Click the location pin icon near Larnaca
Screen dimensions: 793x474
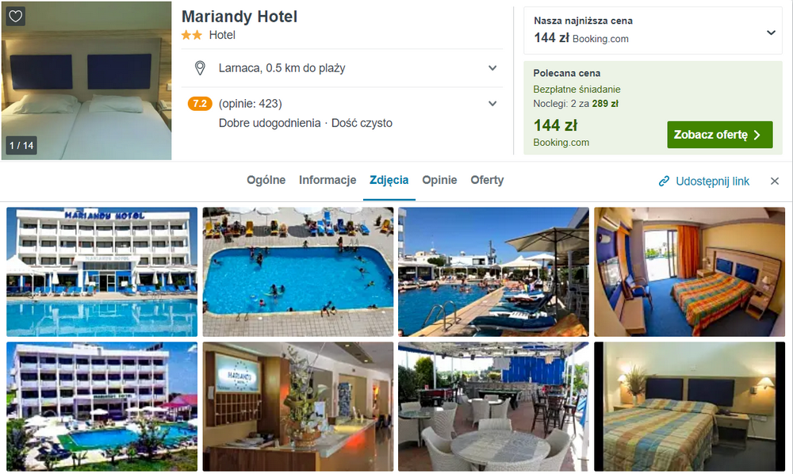pos(200,67)
